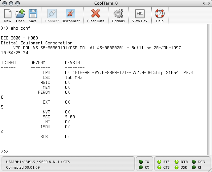Click the TCINFO slot number 4

[2, 132]
